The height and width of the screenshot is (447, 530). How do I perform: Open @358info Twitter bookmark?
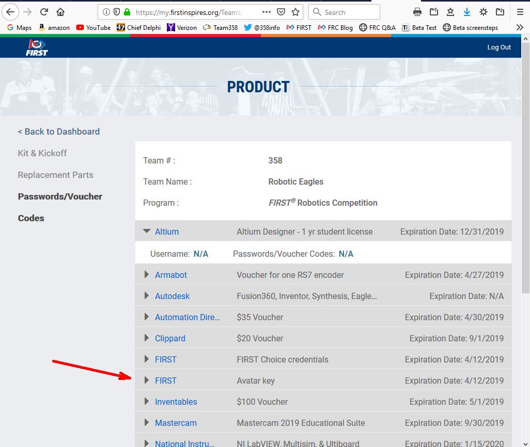(262, 28)
